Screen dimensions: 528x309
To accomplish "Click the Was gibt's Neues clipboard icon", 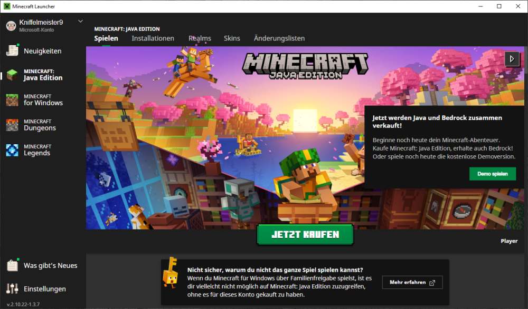I will [x=13, y=265].
